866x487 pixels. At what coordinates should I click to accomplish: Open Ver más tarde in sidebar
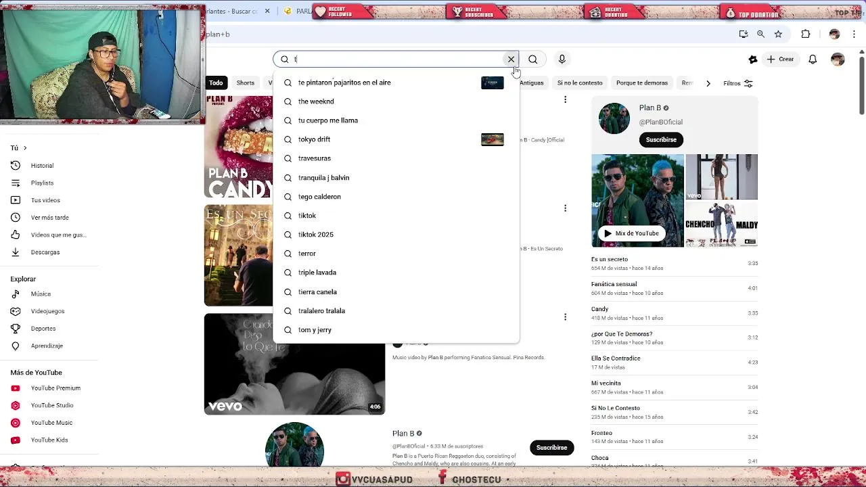tap(49, 218)
